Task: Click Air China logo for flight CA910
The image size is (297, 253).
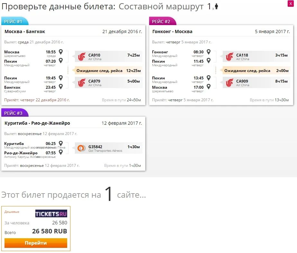Action: tap(82, 57)
